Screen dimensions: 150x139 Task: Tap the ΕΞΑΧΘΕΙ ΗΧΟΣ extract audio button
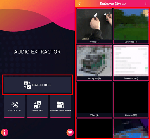click(37, 85)
